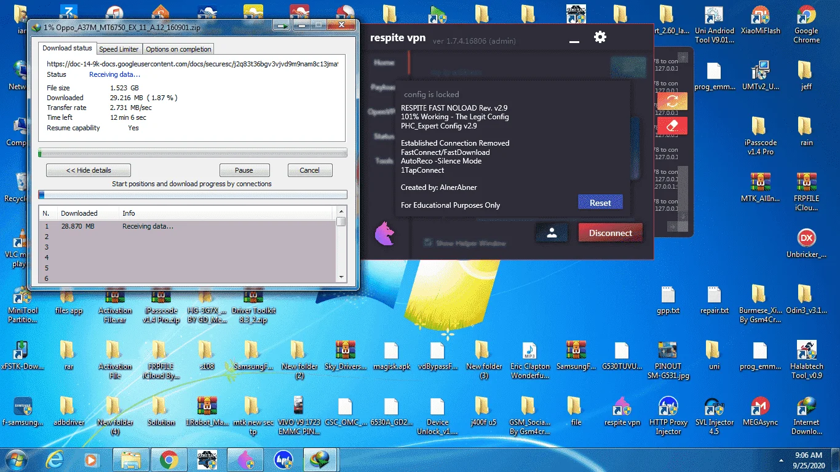The width and height of the screenshot is (840, 472).
Task: Click the main download progress bar
Action: (x=192, y=152)
